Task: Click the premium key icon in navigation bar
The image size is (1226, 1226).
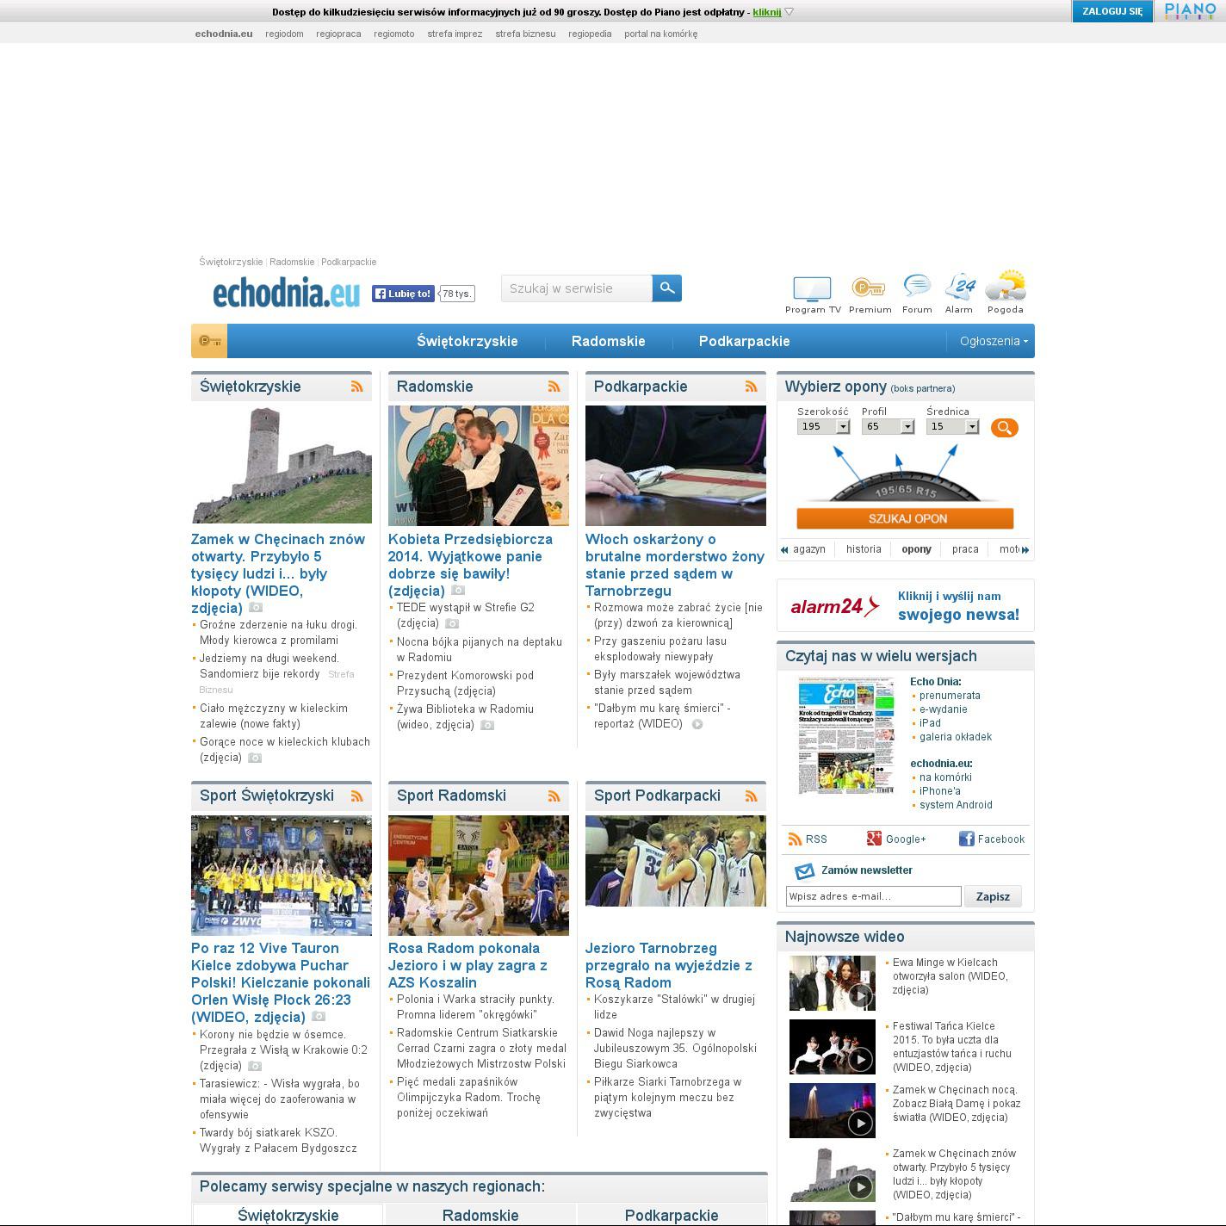Action: pyautogui.click(x=209, y=341)
